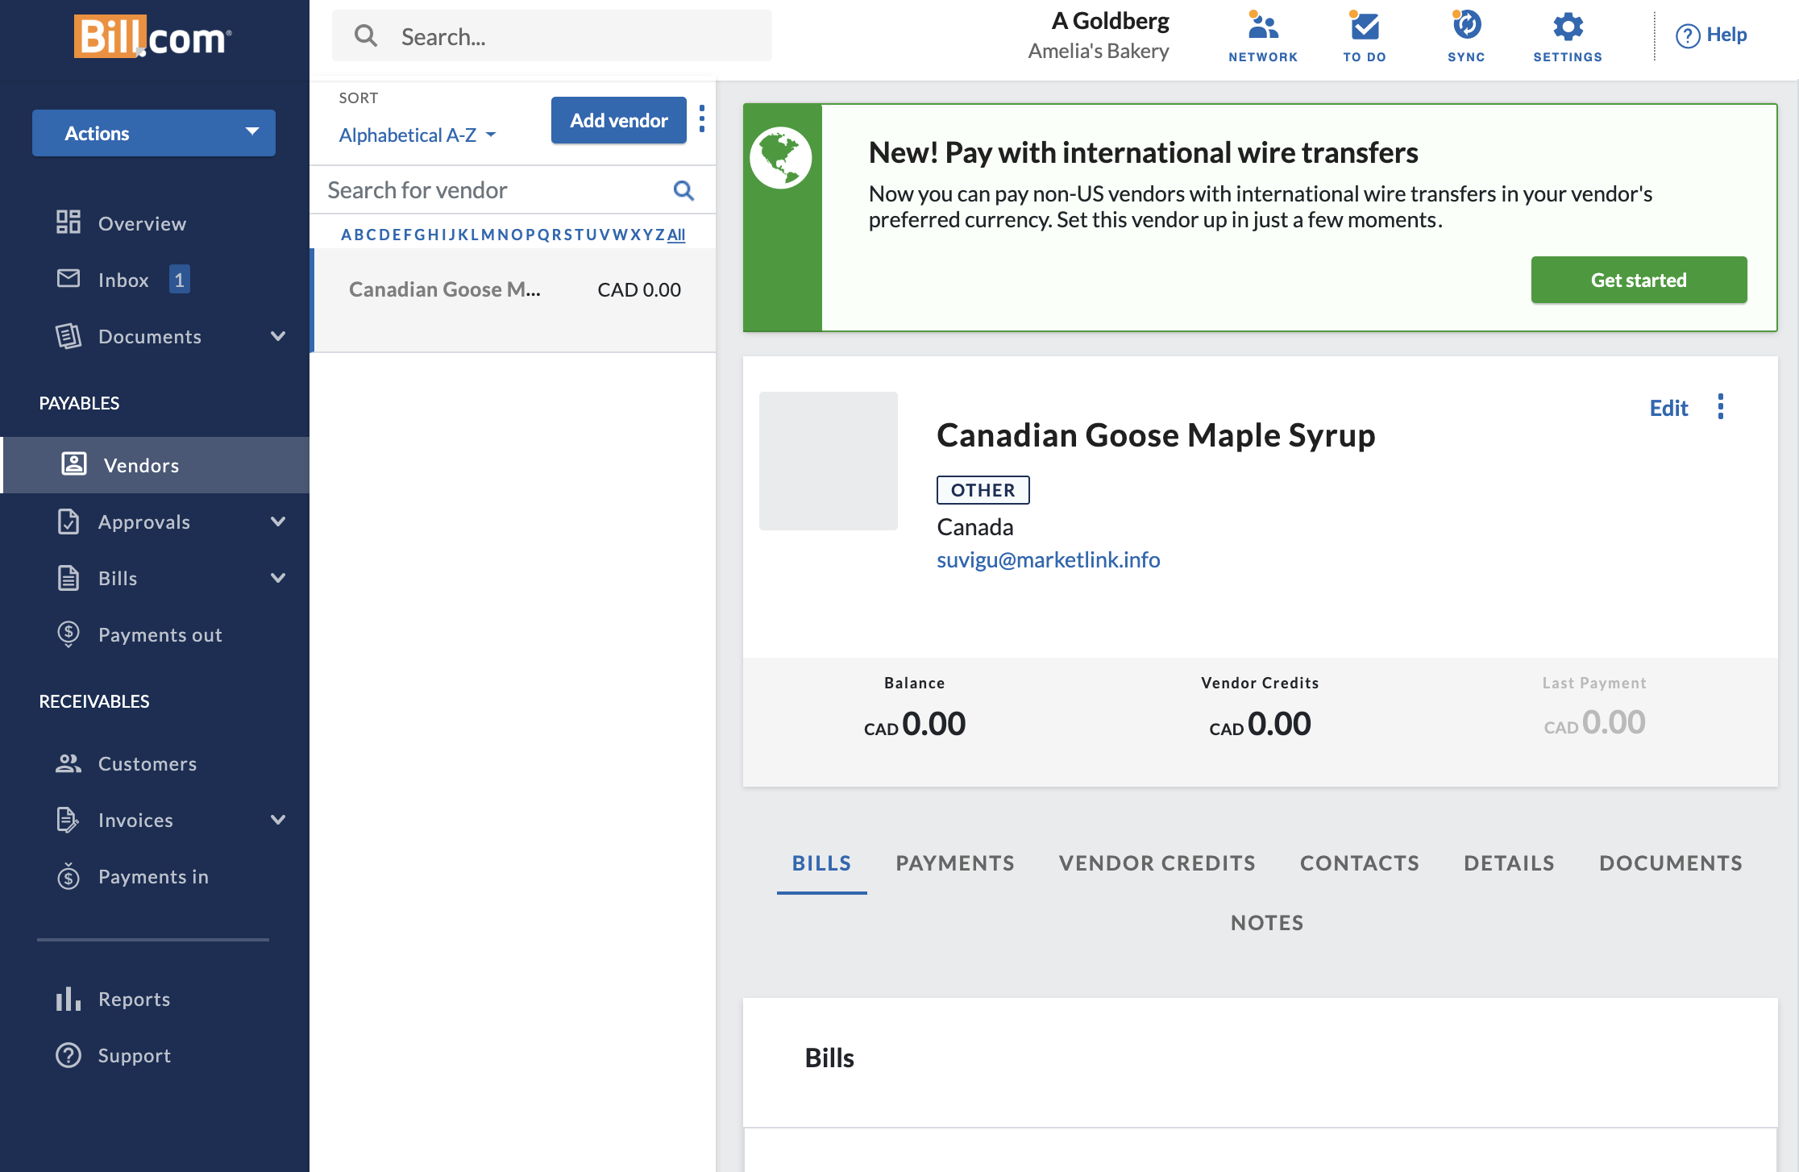Click the CAD 0.00 vendor Balance value
This screenshot has width=1799, height=1172.
click(915, 724)
